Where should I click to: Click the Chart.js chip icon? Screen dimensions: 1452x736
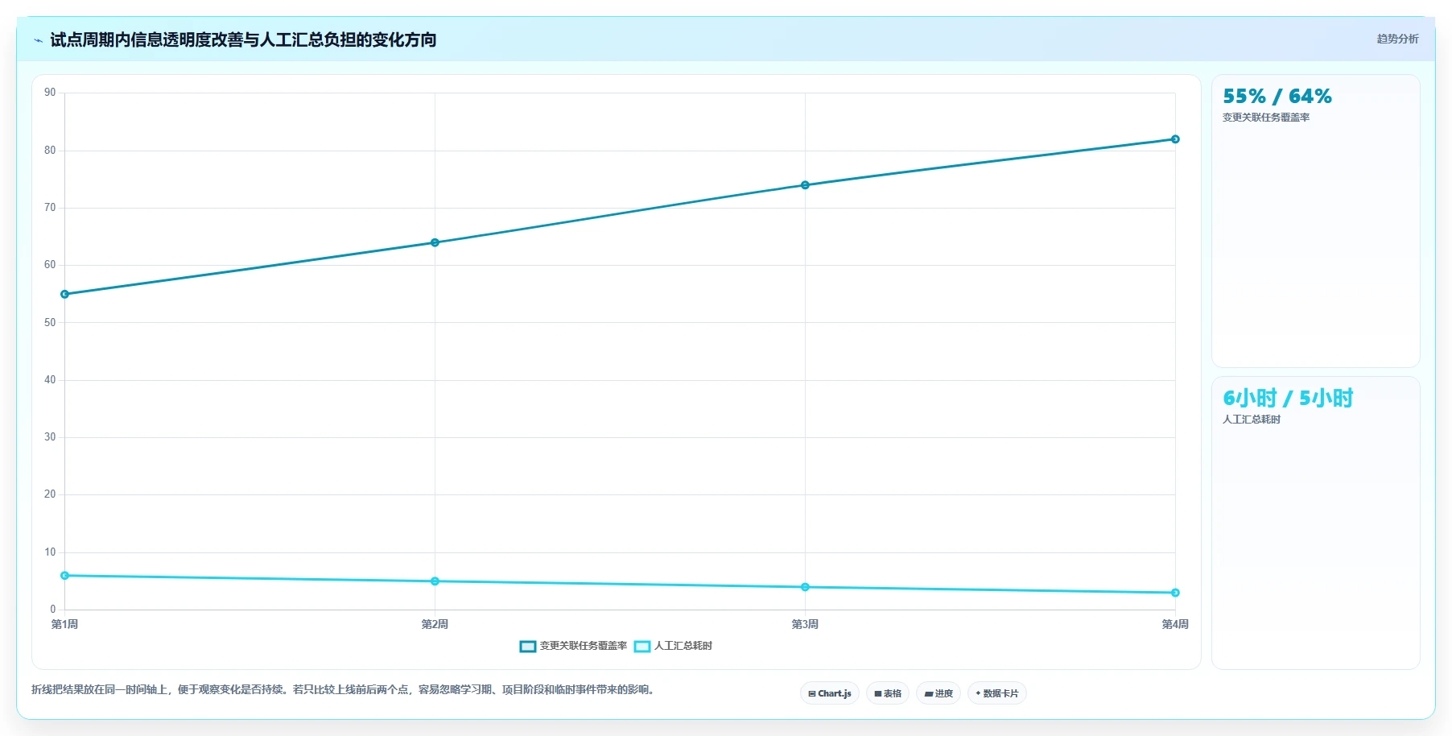tap(812, 693)
